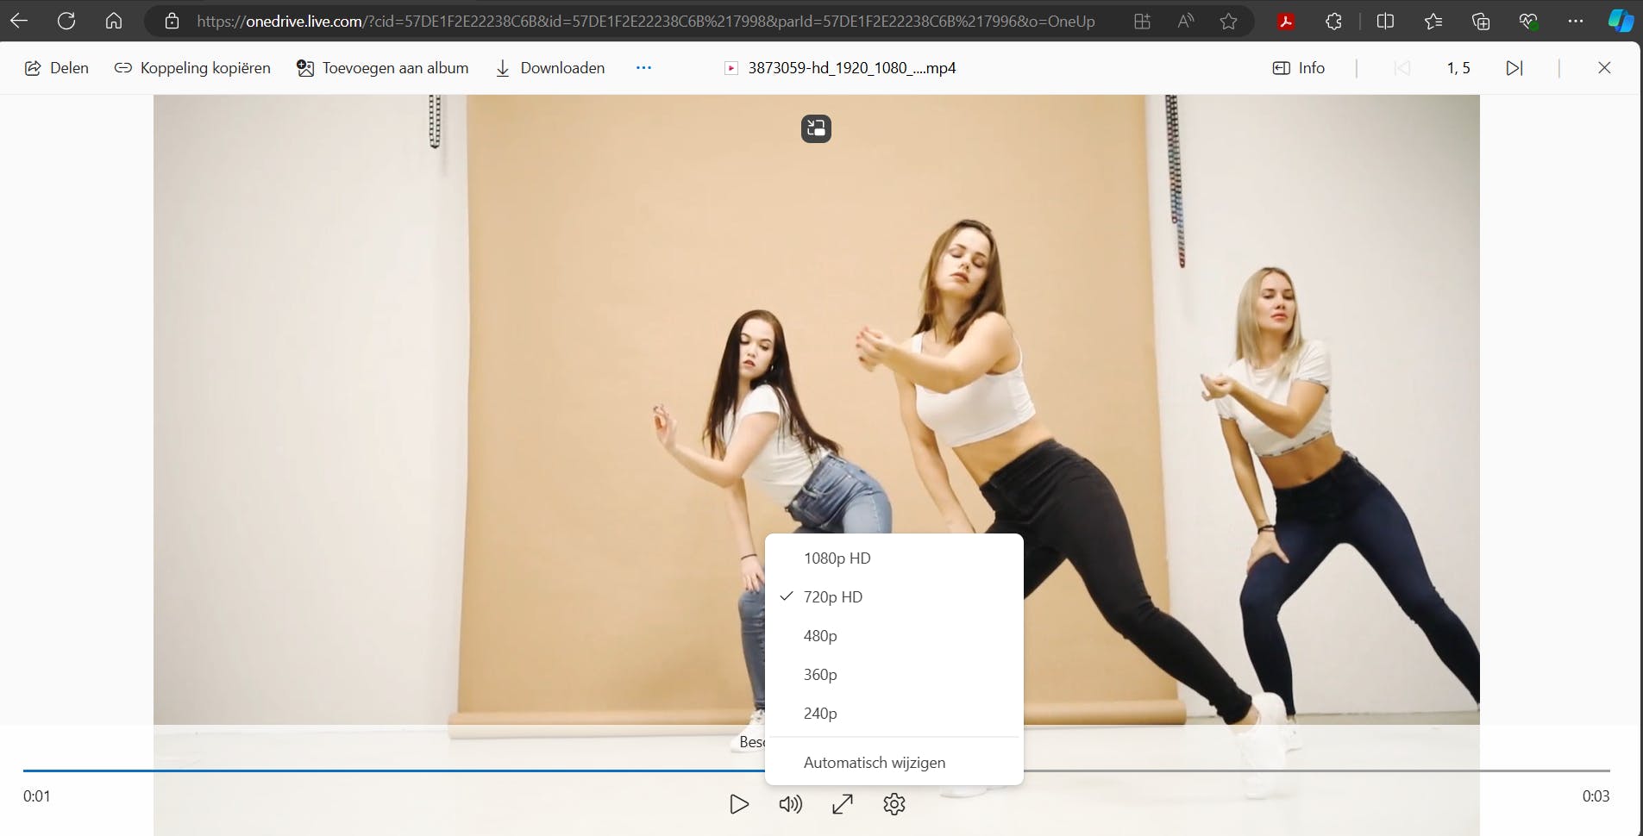Screen dimensions: 1643x836
Task: Expand the more actions ellipsis
Action: pos(643,68)
